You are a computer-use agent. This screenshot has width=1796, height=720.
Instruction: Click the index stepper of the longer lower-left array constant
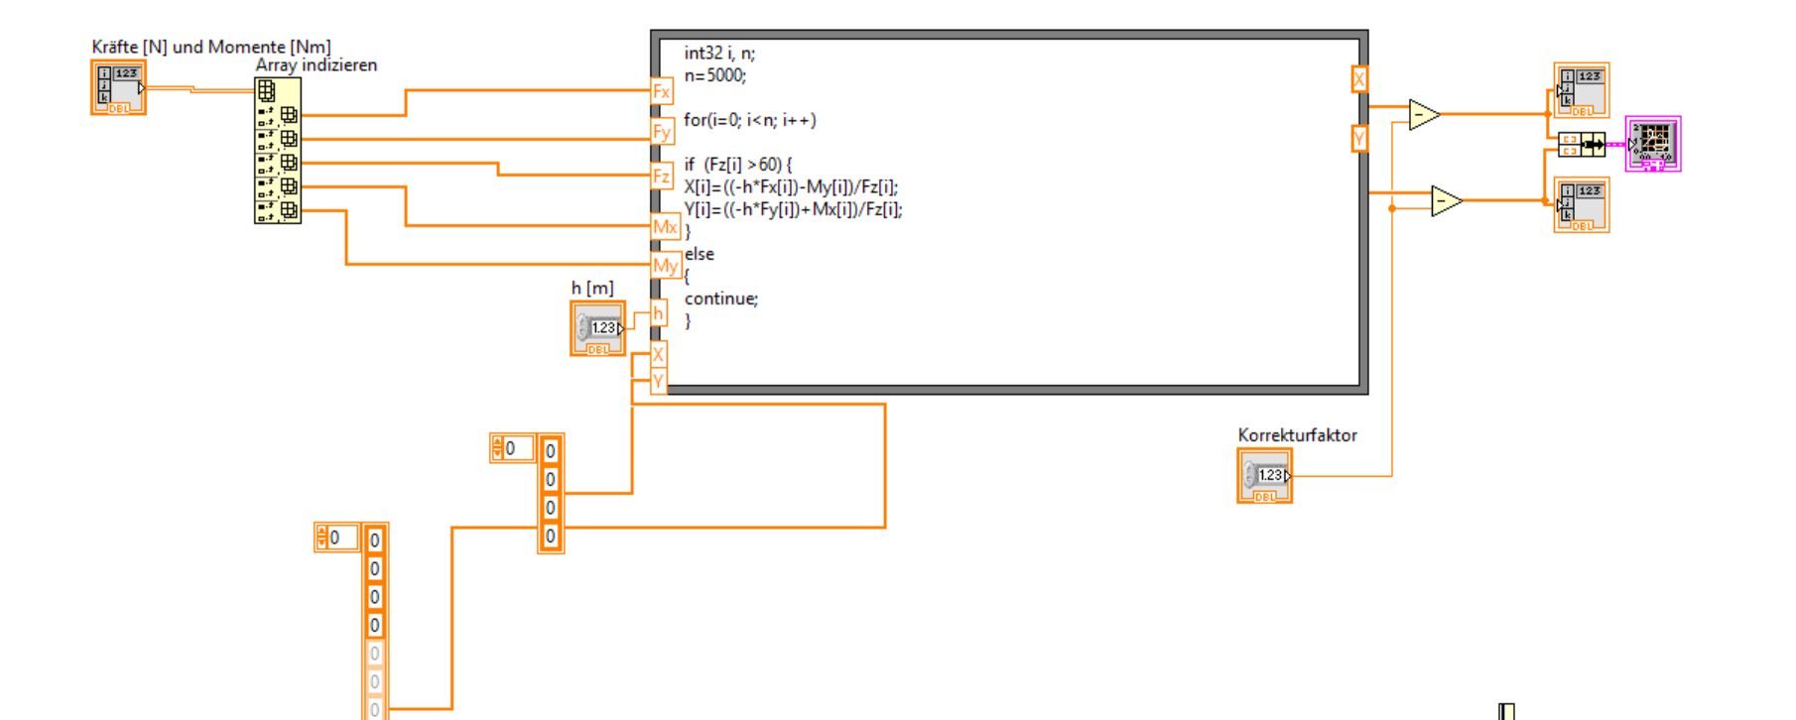(321, 538)
